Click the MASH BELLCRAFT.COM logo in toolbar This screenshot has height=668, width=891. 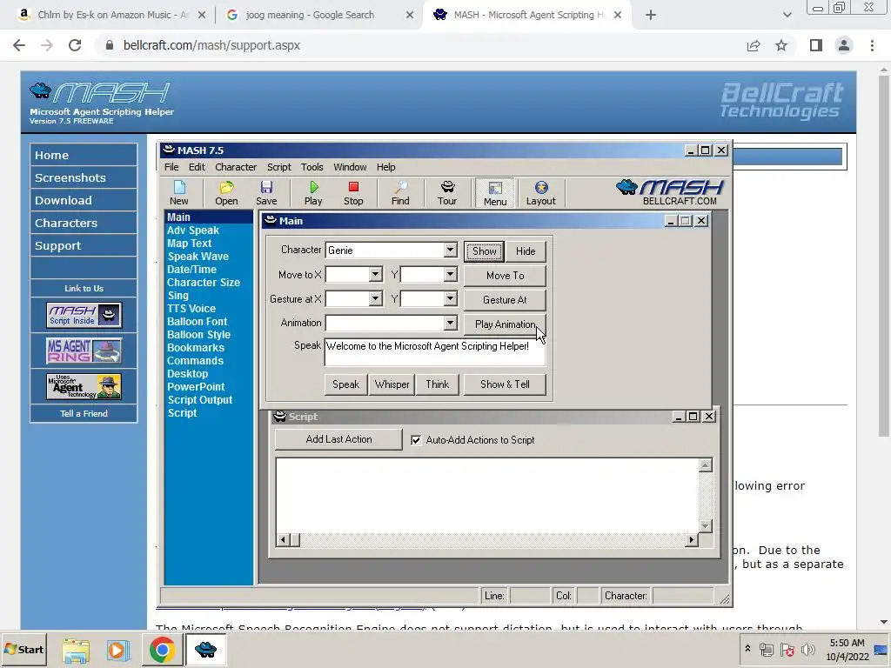[x=671, y=192]
